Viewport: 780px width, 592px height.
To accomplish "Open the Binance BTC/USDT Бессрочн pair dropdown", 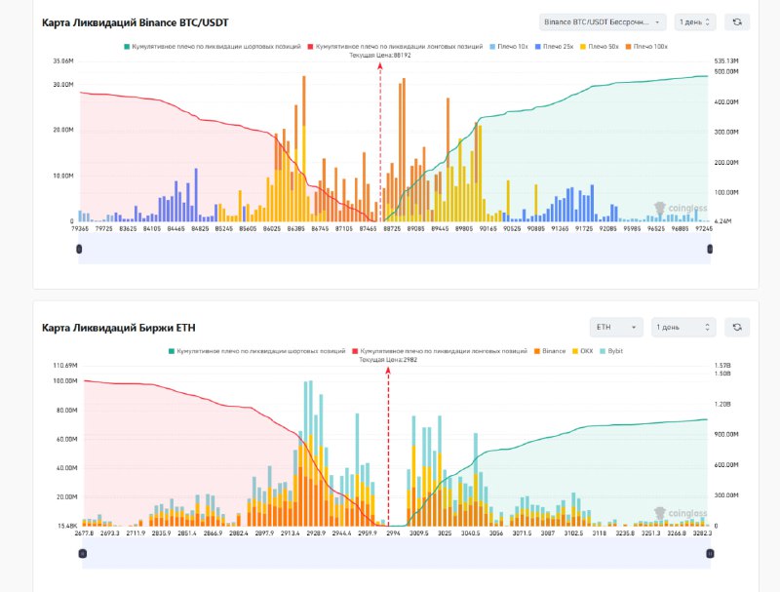I will [603, 21].
